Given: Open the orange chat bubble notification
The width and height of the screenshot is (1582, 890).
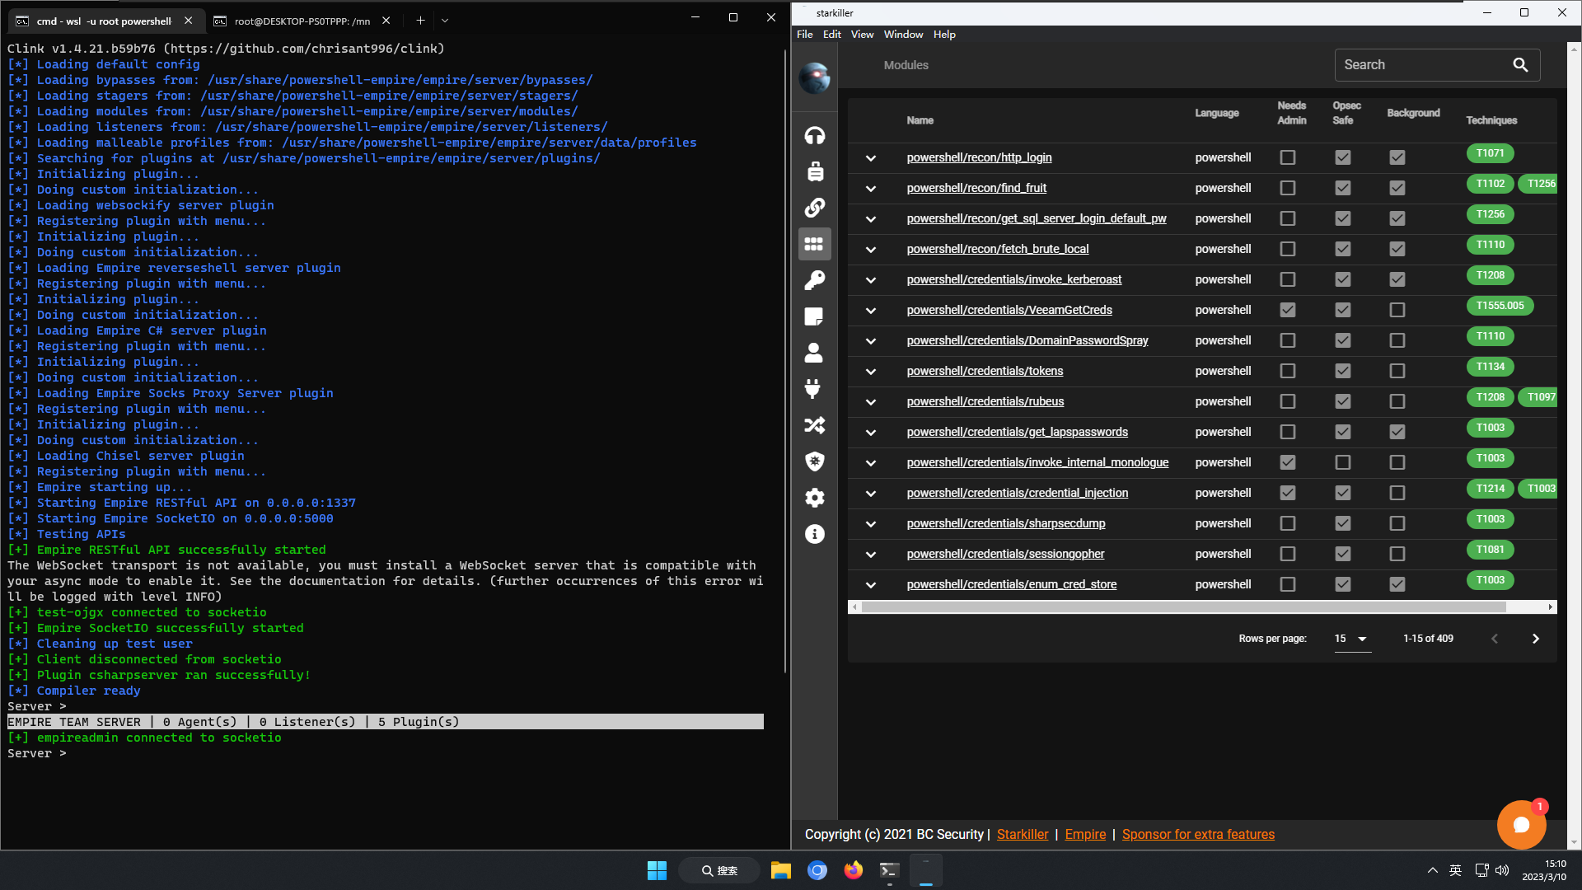Looking at the screenshot, I should click(x=1521, y=824).
